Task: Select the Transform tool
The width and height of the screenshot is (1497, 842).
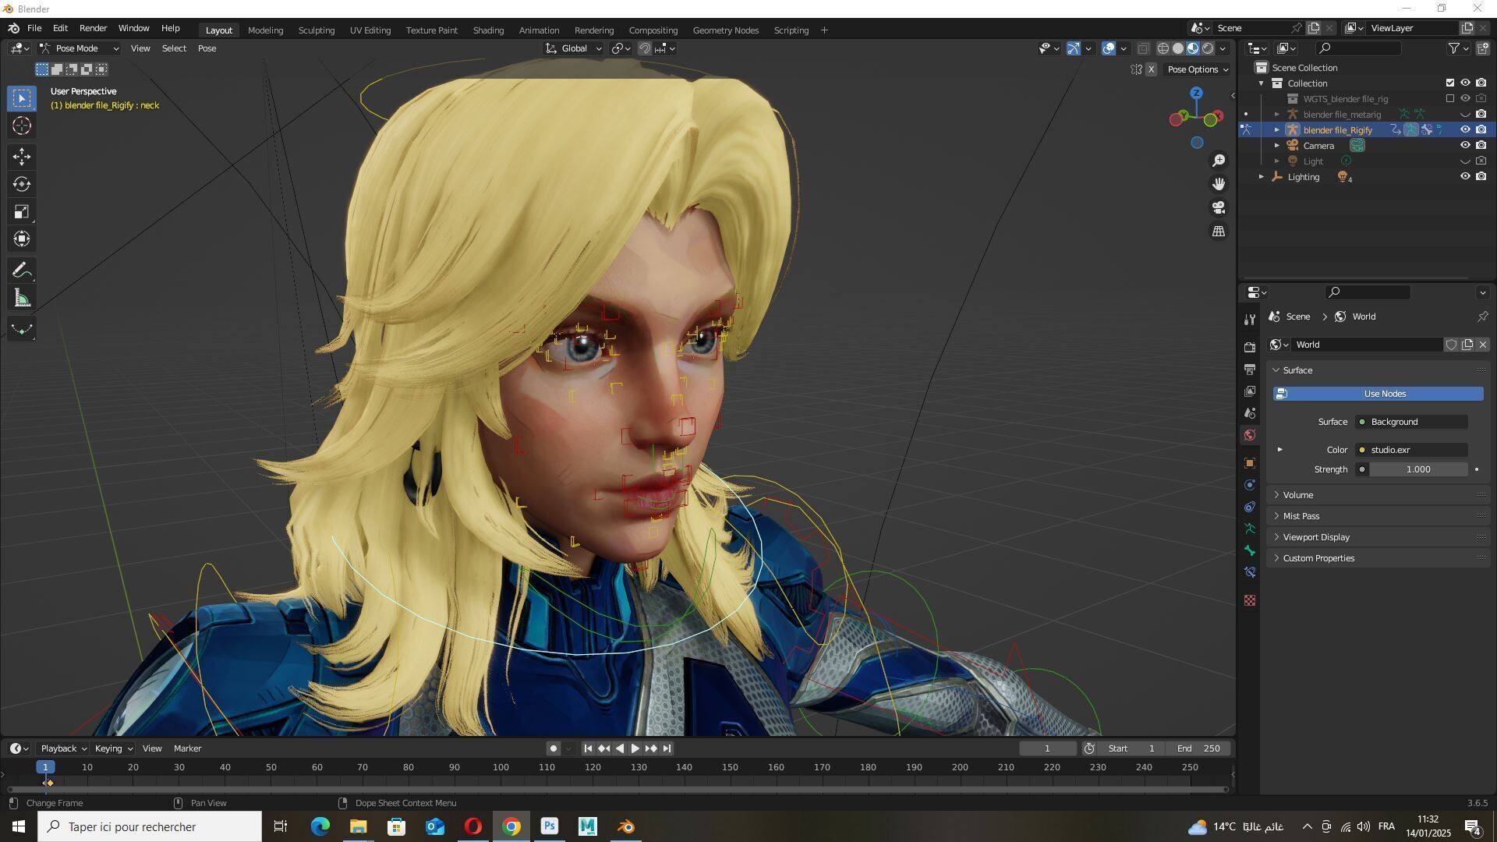Action: 22,239
